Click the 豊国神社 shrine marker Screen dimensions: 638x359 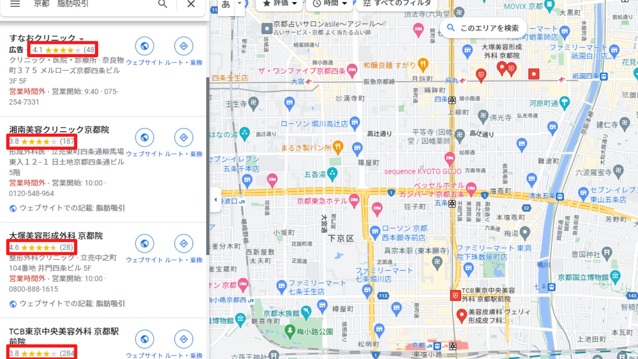[x=607, y=253]
